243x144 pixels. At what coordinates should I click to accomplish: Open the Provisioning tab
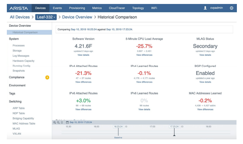tap(77, 8)
